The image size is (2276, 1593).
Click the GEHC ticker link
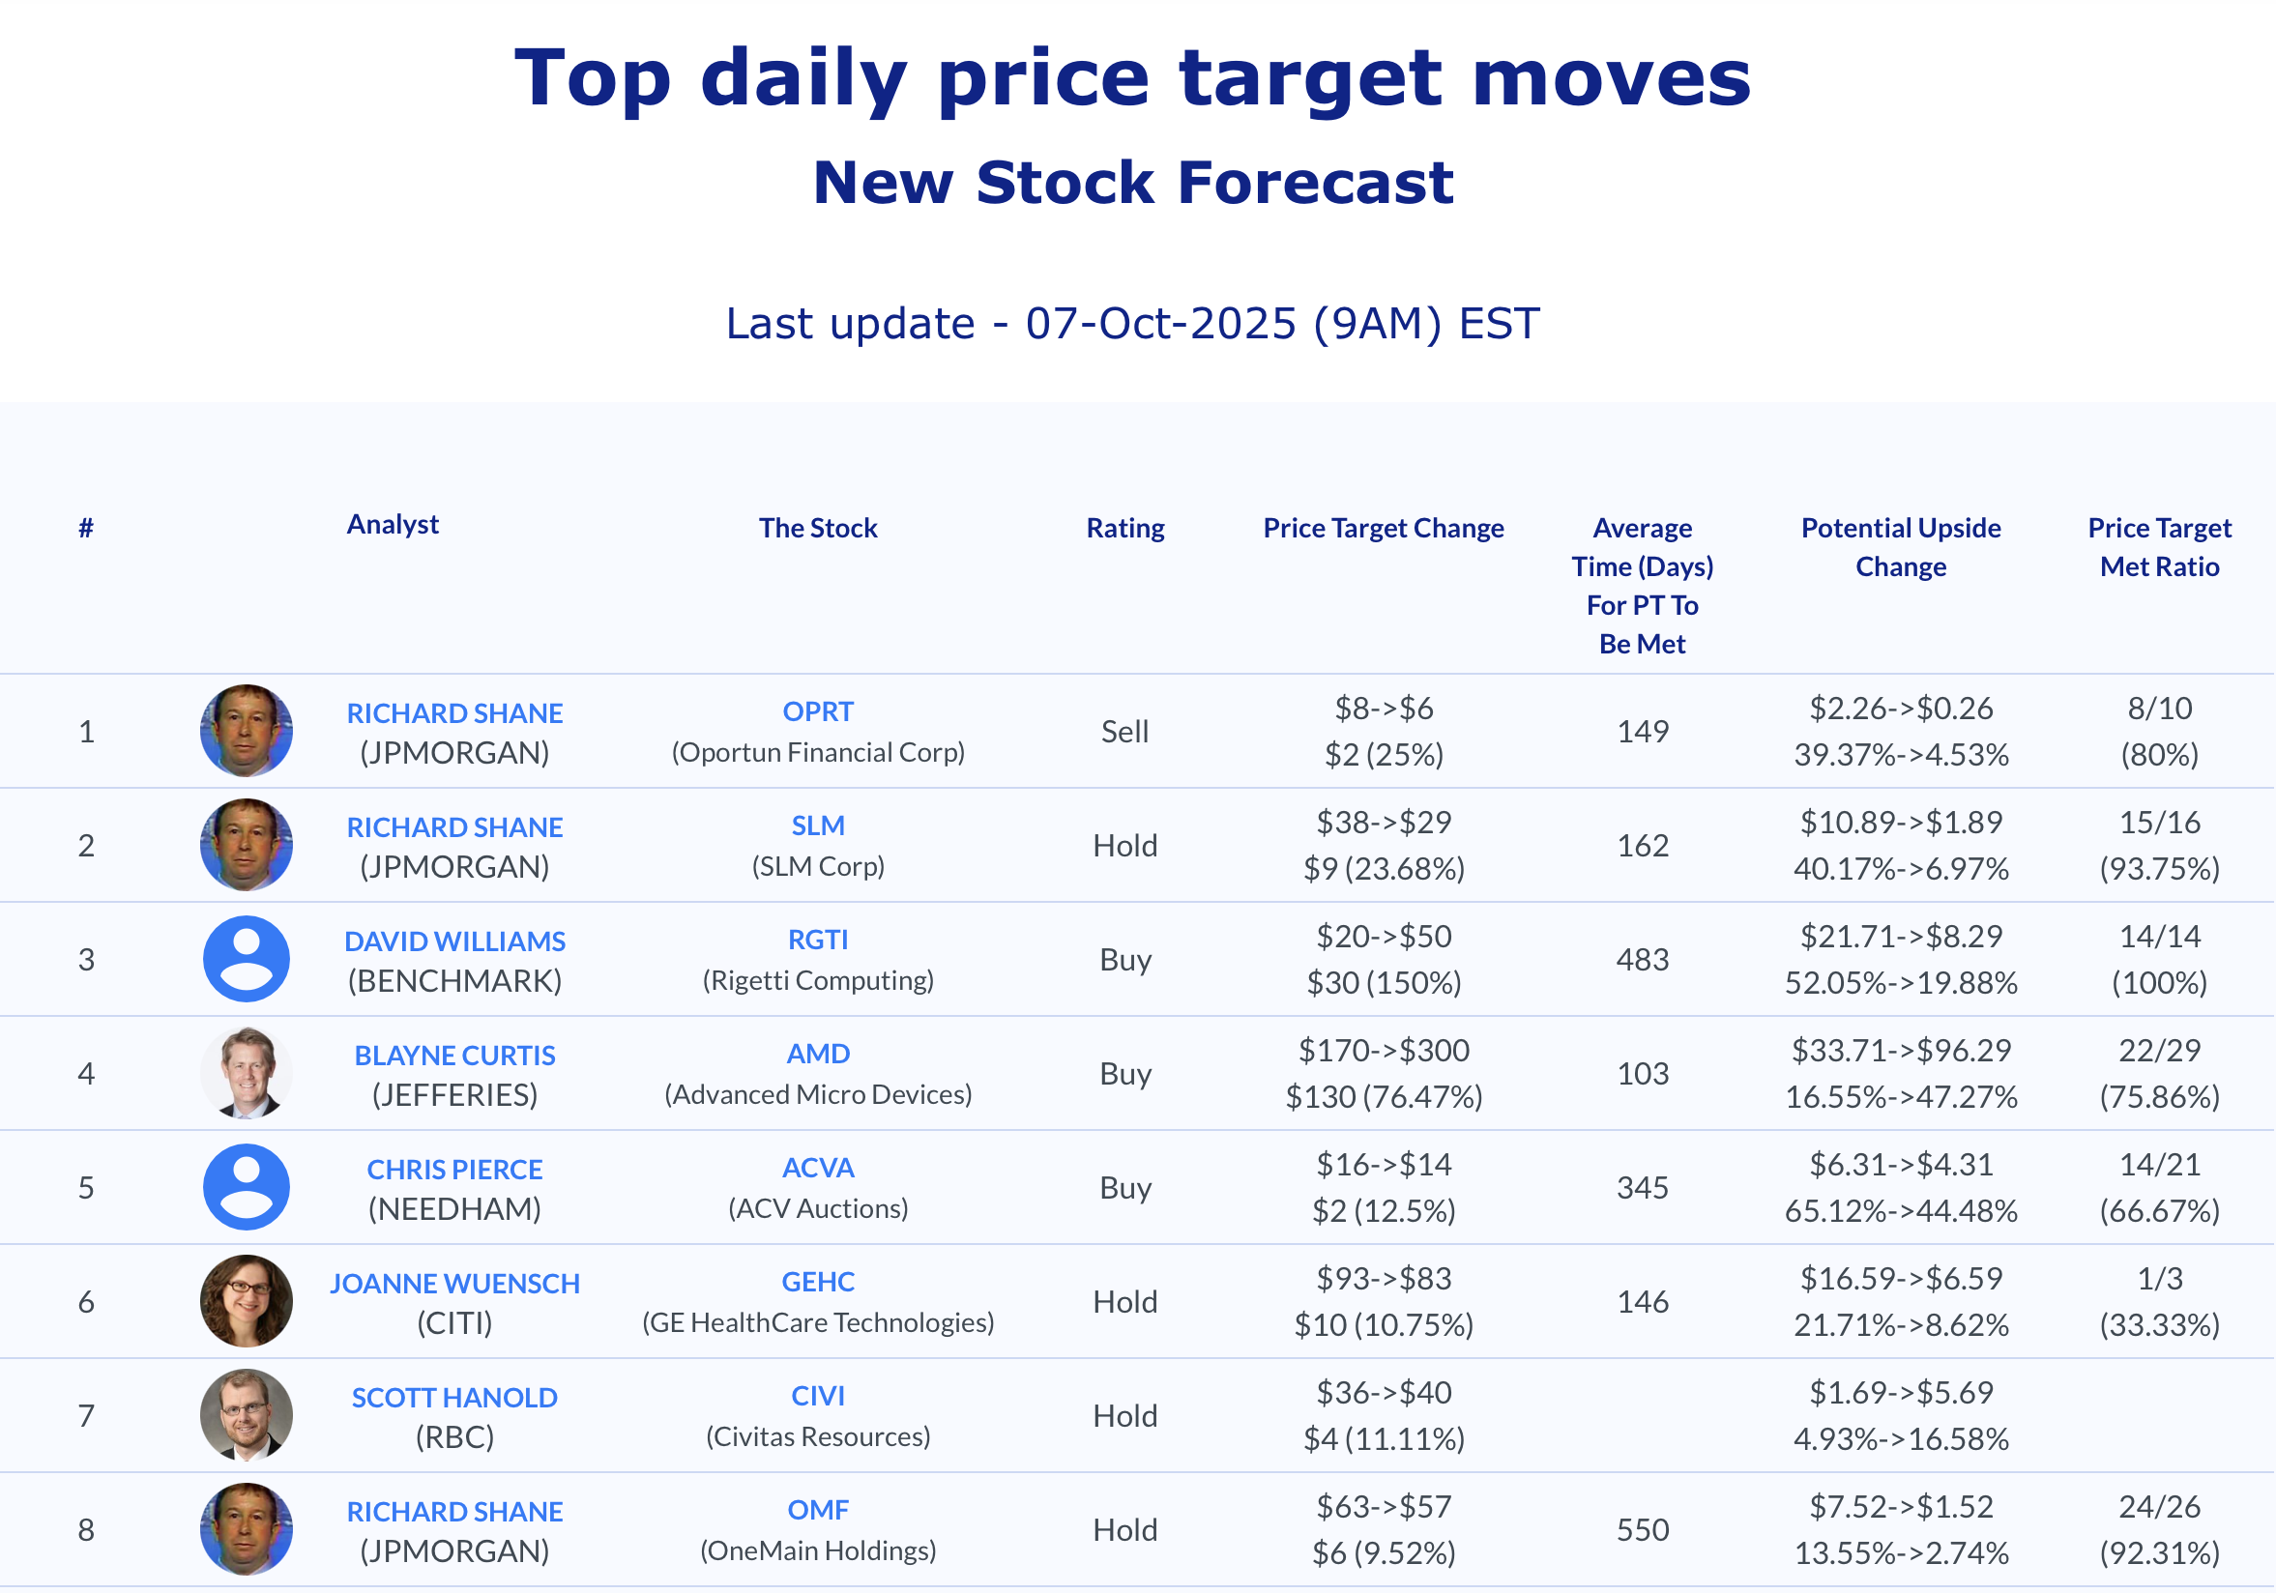tap(818, 1281)
